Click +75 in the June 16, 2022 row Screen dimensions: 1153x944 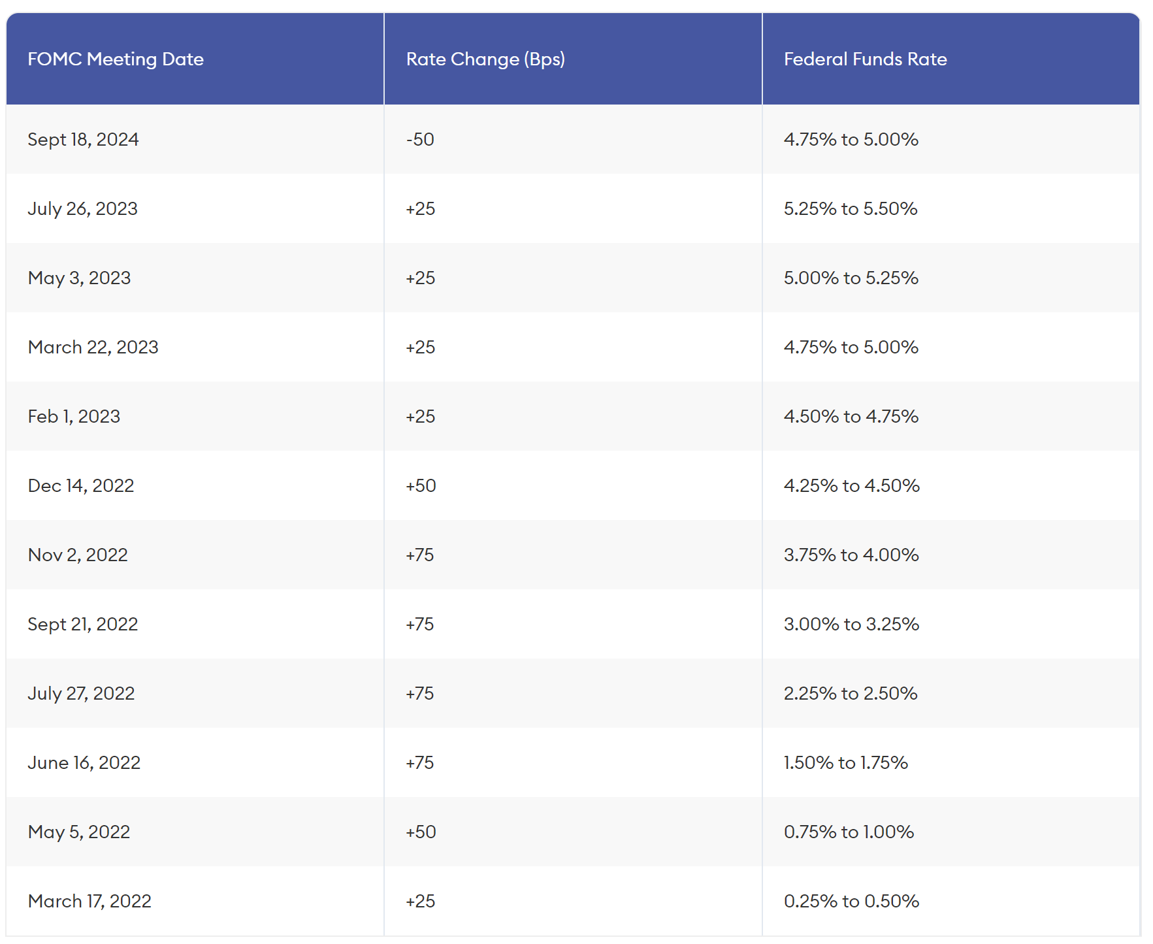[420, 763]
